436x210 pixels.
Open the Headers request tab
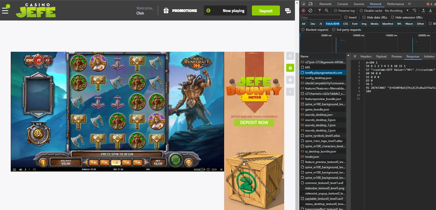click(x=366, y=56)
